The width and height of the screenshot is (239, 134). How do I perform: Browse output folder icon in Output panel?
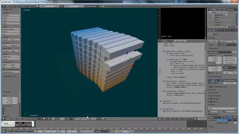tap(236, 108)
